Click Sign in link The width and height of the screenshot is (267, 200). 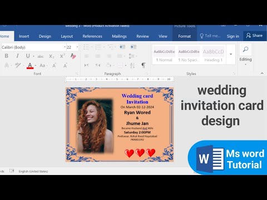coord(233,36)
